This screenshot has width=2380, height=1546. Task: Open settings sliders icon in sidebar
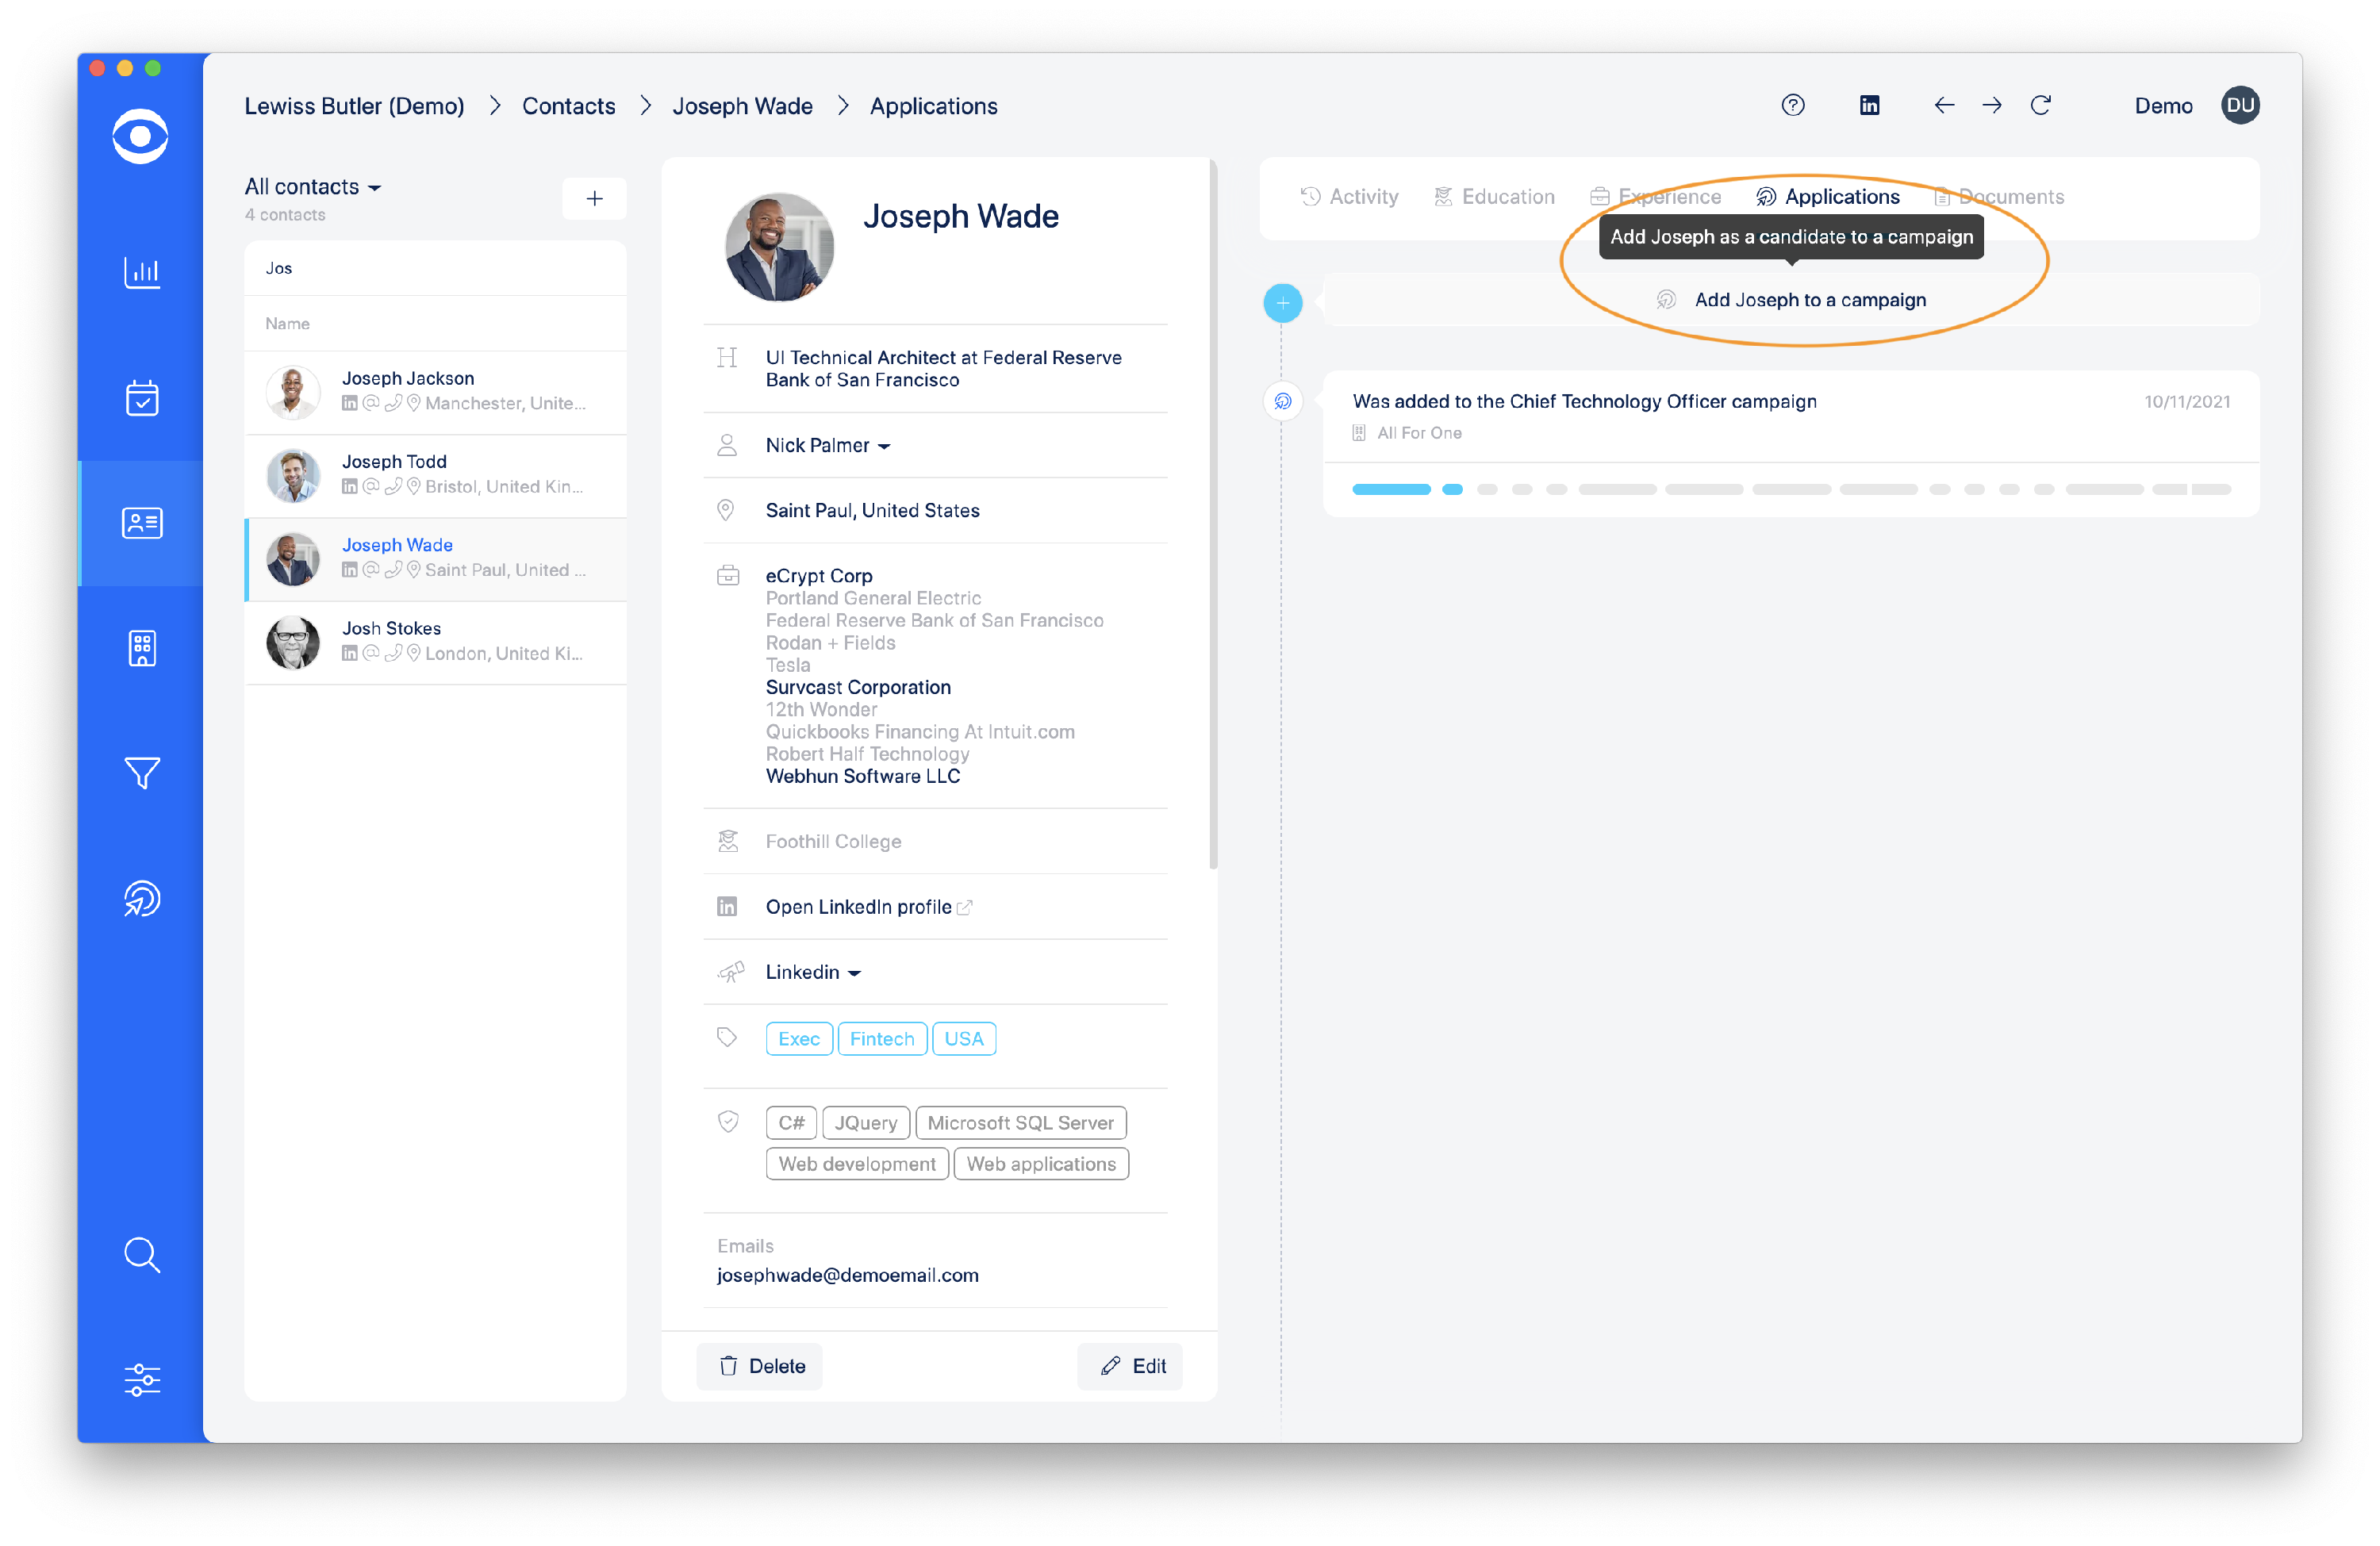141,1379
